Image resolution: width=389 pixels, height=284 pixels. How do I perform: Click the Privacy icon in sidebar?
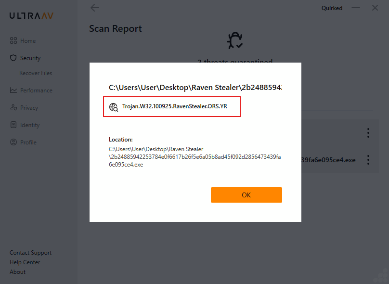pos(13,108)
